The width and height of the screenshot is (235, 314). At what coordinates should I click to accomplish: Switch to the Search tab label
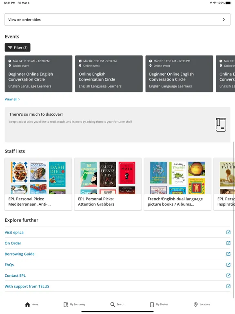[120, 304]
